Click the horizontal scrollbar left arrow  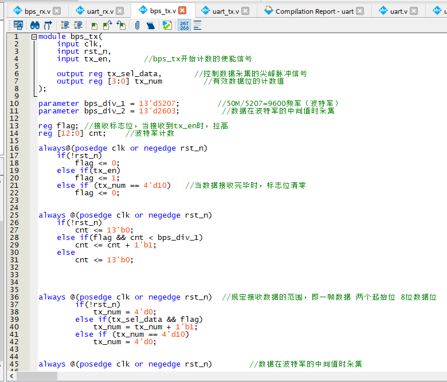tap(11, 376)
